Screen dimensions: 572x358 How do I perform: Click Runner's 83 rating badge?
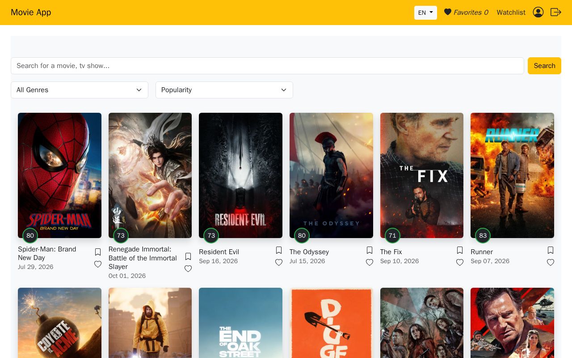[x=483, y=235]
